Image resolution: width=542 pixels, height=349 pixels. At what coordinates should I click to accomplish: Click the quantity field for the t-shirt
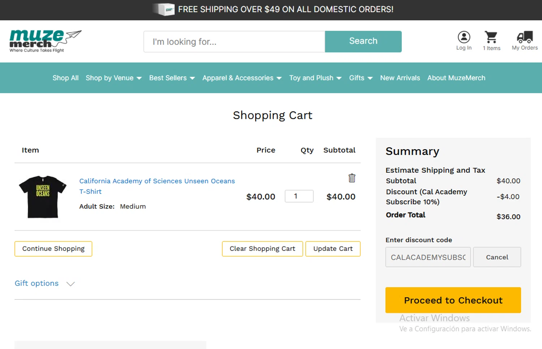pos(299,196)
